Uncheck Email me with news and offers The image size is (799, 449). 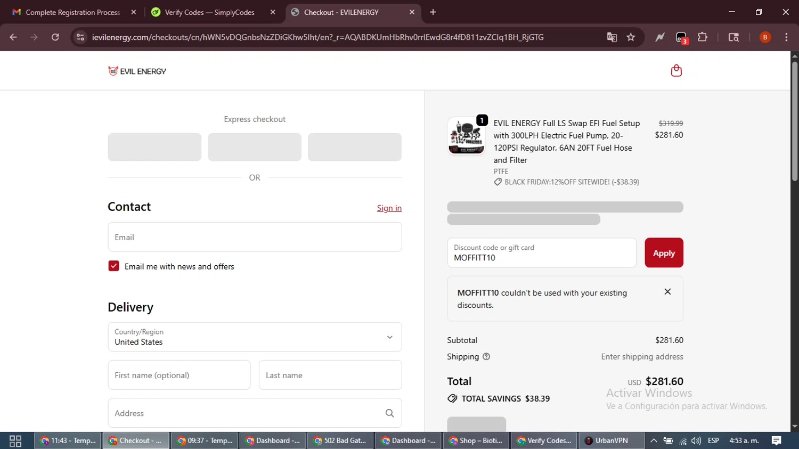coord(113,266)
